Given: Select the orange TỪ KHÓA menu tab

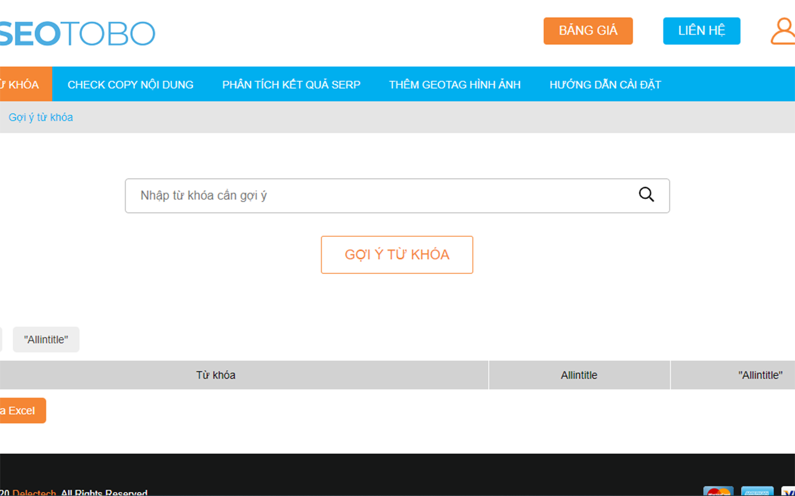Looking at the screenshot, I should 25,84.
